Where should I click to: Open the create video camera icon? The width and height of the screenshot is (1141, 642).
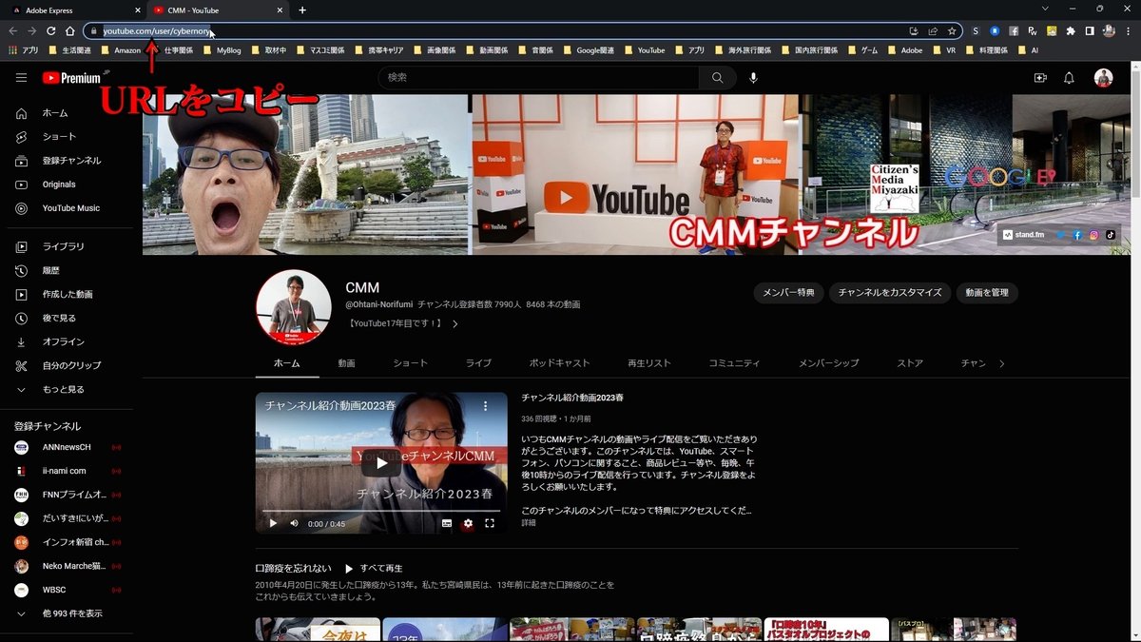click(1040, 78)
